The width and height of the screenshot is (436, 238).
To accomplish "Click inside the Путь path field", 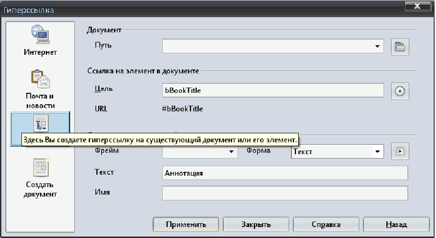I will [x=267, y=47].
